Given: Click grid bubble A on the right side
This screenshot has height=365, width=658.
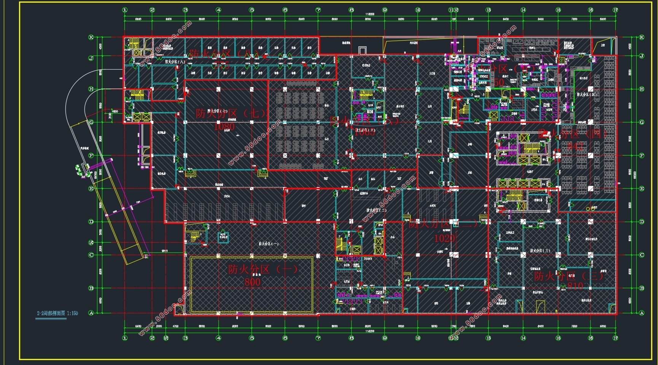Looking at the screenshot, I should 642,313.
